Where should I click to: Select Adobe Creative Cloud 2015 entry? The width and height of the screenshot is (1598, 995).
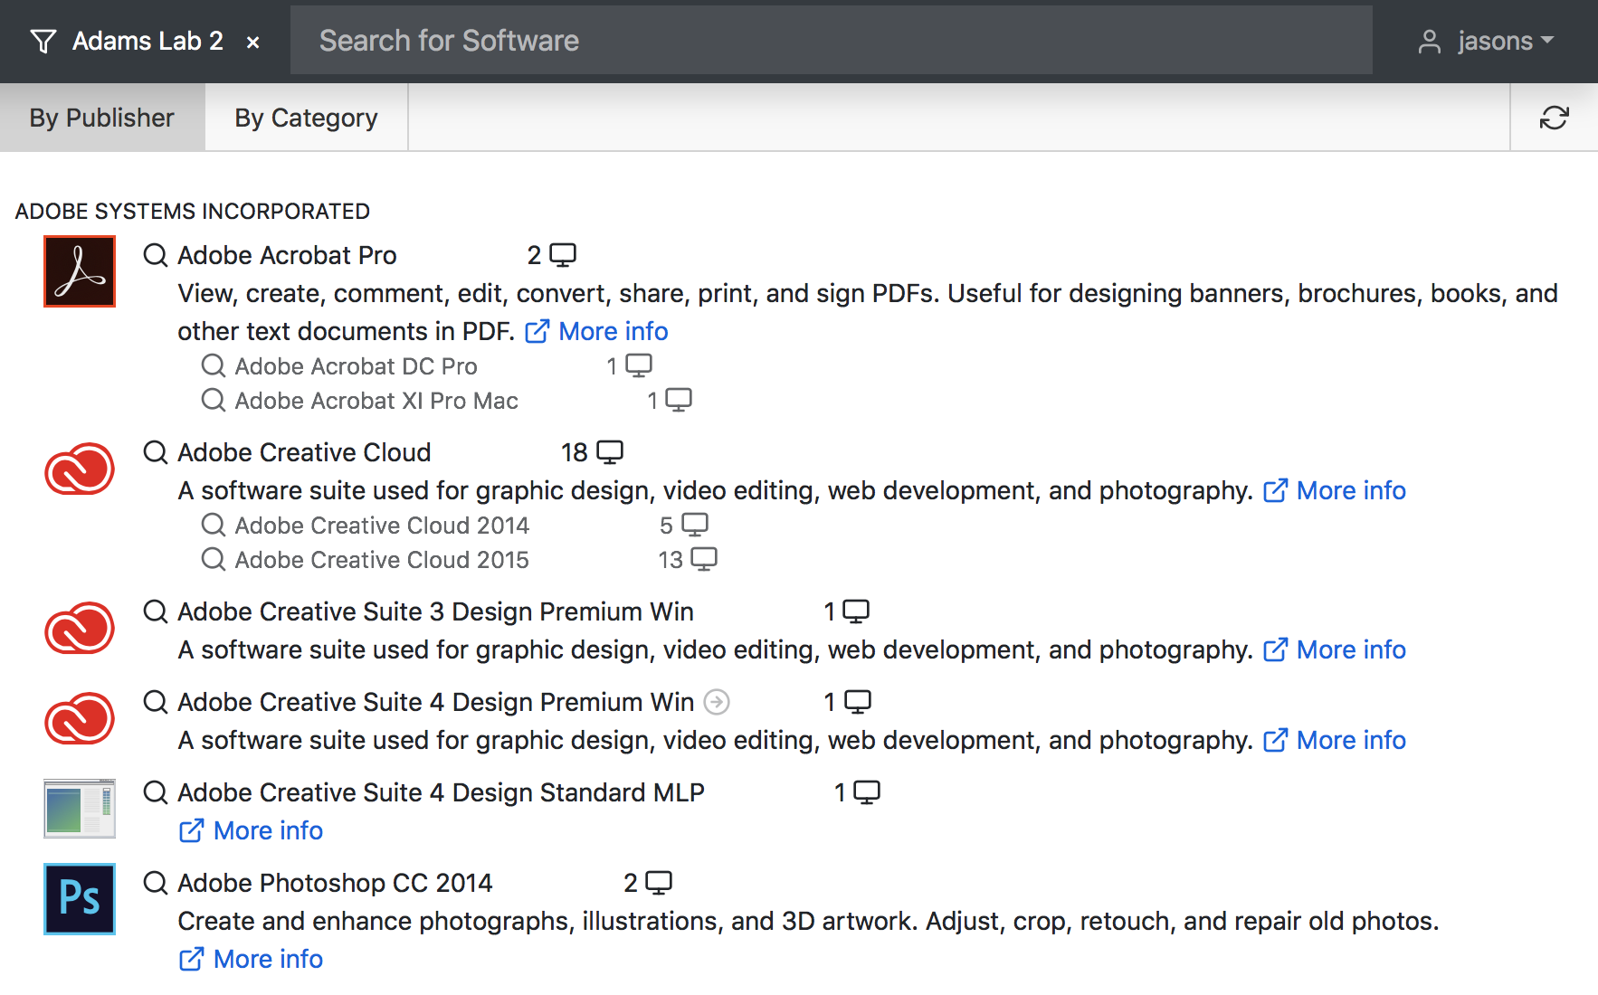tap(382, 560)
